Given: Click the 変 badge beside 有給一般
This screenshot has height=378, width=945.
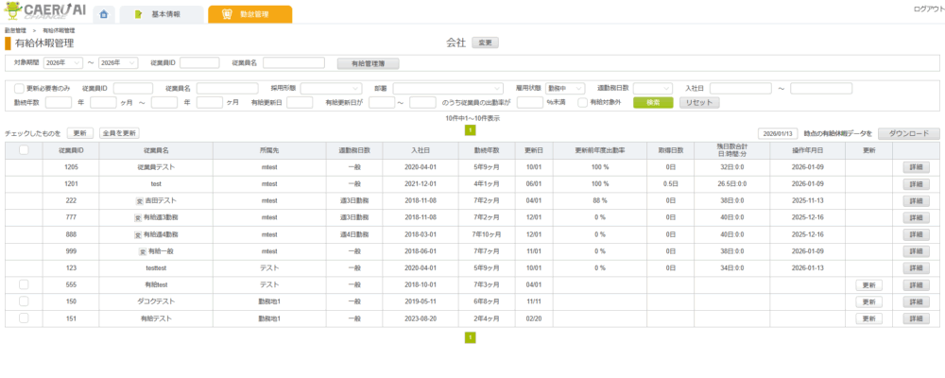Looking at the screenshot, I should [x=143, y=251].
